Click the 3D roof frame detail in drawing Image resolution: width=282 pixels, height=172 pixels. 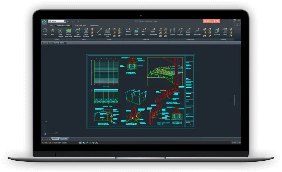tap(165, 72)
